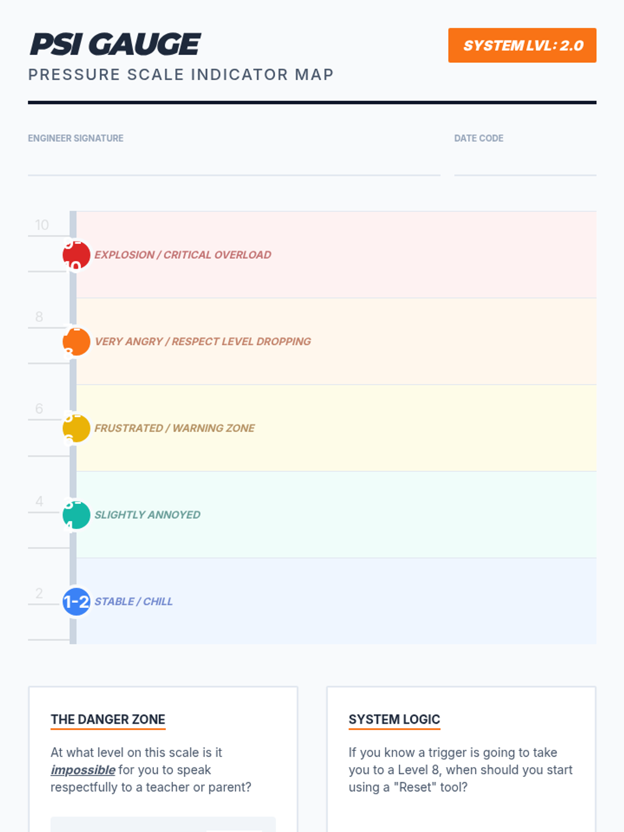This screenshot has height=832, width=624.
Task: Select Very Angry / Respect Level Dropping label
Action: pyautogui.click(x=203, y=342)
